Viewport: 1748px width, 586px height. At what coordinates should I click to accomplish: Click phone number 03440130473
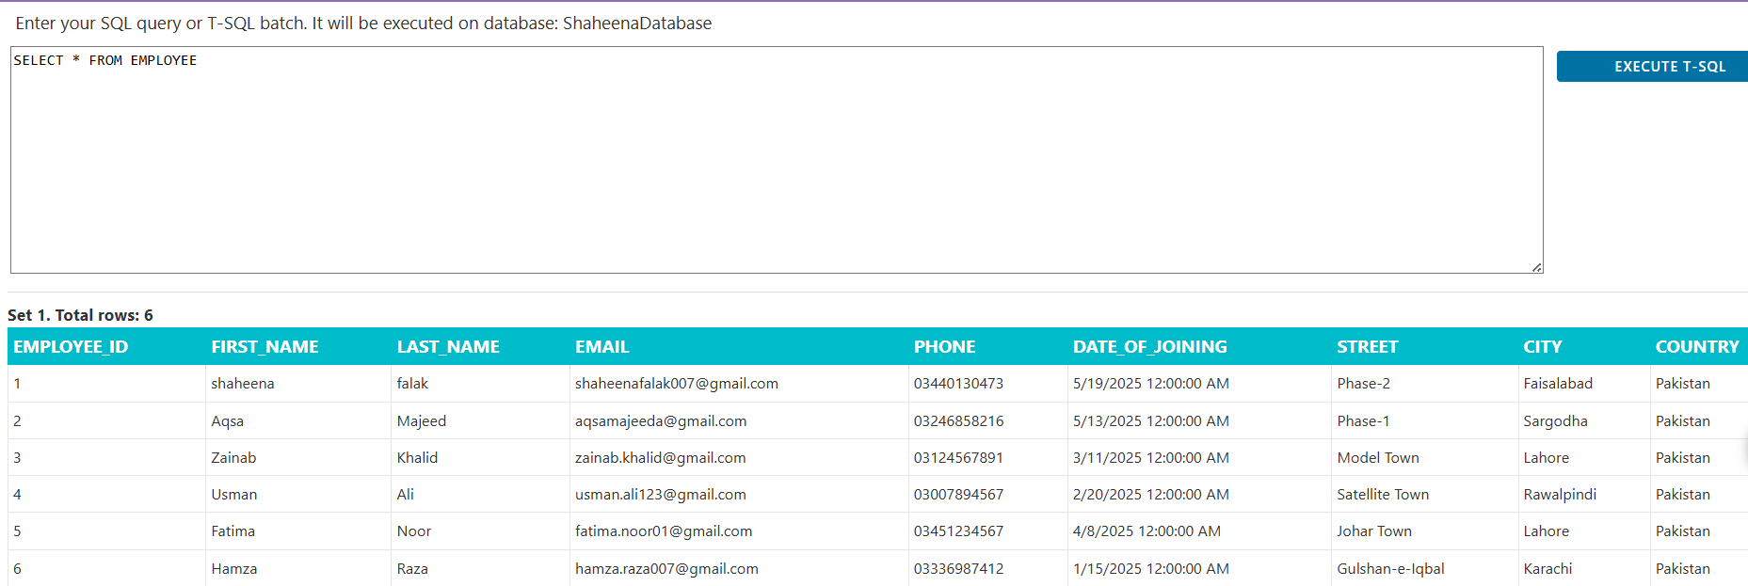pyautogui.click(x=958, y=384)
